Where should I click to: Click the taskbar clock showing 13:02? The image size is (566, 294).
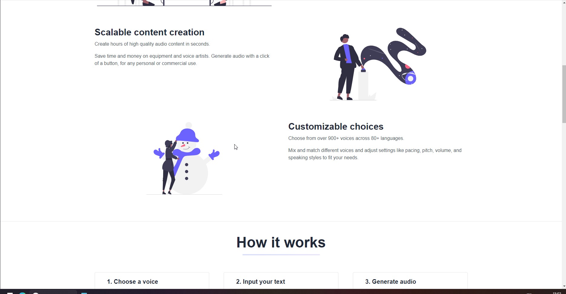(x=557, y=293)
